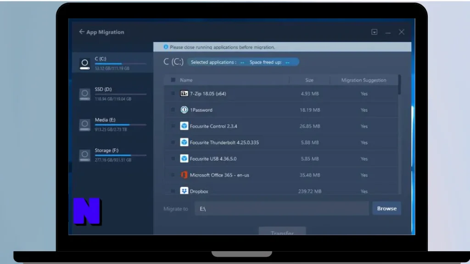Viewport: 470px width, 264px height.
Task: Click the 239.72 MB size value
Action: pos(310,191)
